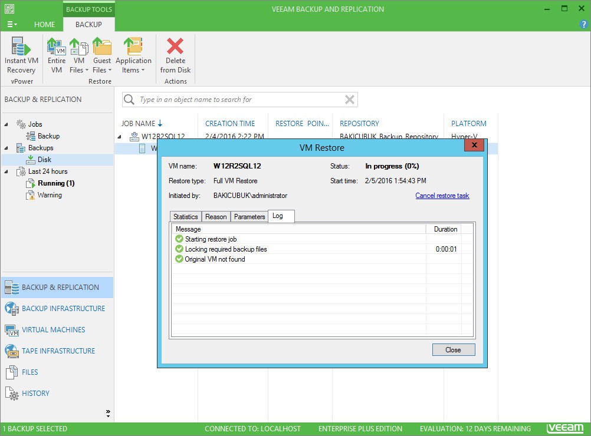Image resolution: width=591 pixels, height=436 pixels.
Task: Click the History view icon
Action: click(12, 394)
